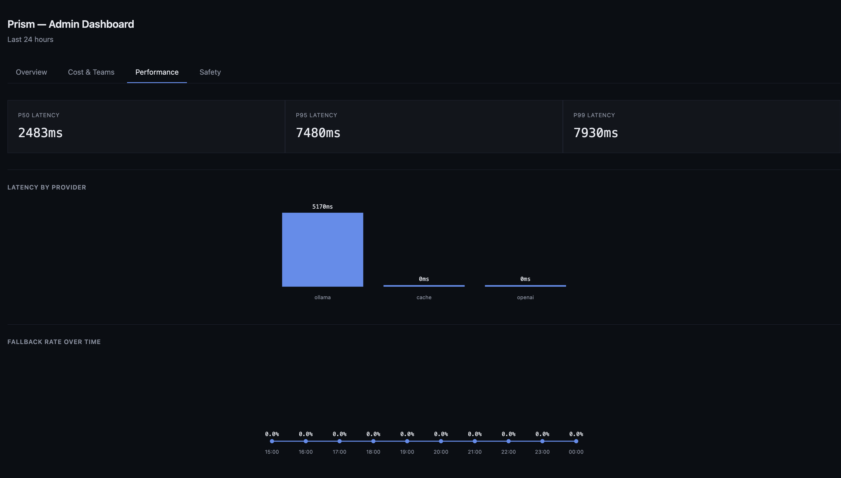
Task: Click the 15:00 time axis label
Action: 272,452
